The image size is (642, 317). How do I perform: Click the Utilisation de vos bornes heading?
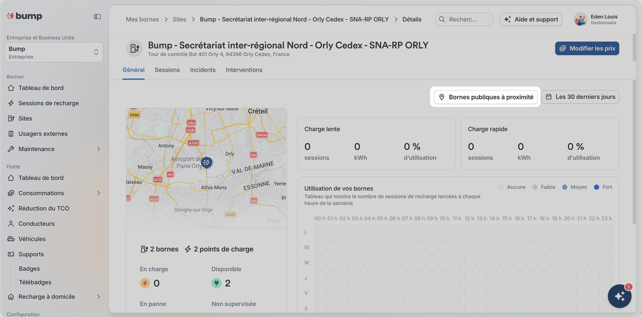point(339,188)
